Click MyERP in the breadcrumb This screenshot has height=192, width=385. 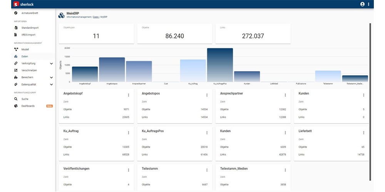pos(104,17)
